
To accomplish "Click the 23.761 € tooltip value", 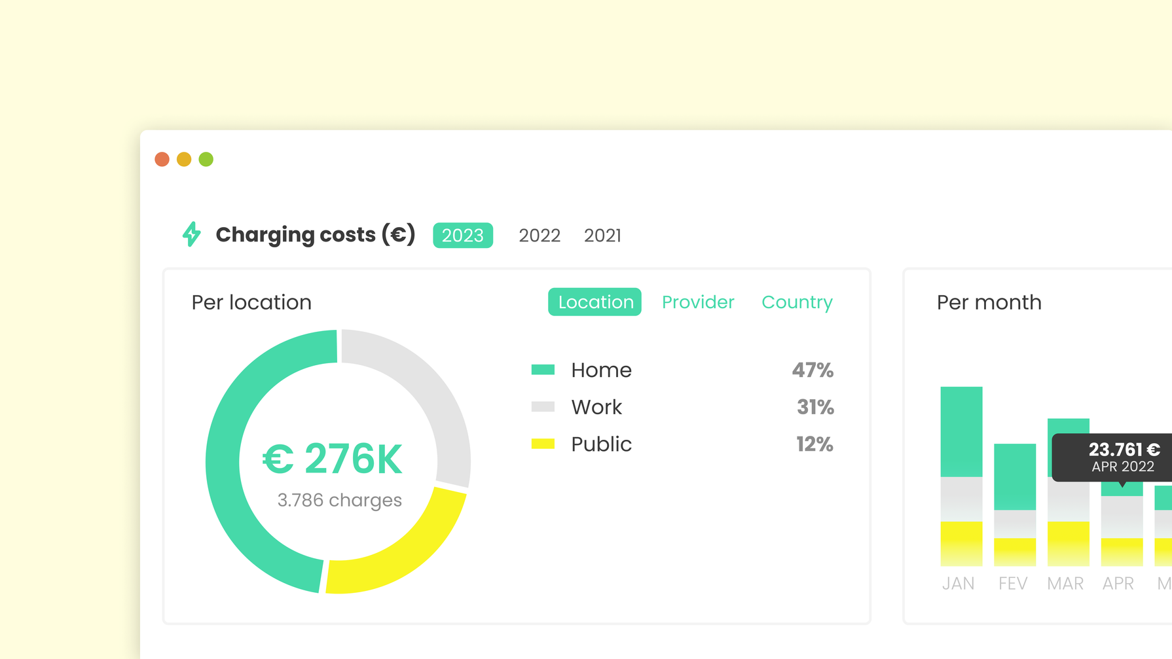I will (1124, 450).
